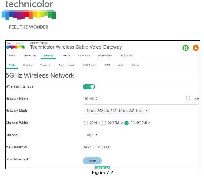The width and height of the screenshot is (204, 178).
Task: Open the Advanced sub-tab
Action: [45, 65]
